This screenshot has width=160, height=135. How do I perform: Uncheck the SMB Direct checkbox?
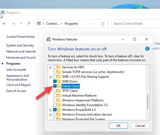click(x=55, y=81)
